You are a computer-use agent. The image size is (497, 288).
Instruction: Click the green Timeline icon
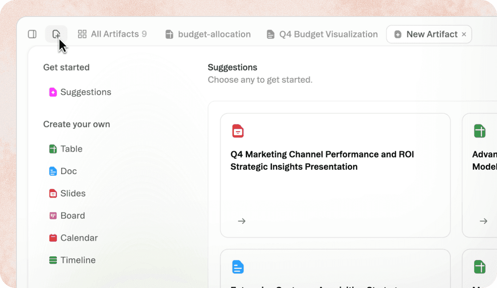(x=53, y=260)
